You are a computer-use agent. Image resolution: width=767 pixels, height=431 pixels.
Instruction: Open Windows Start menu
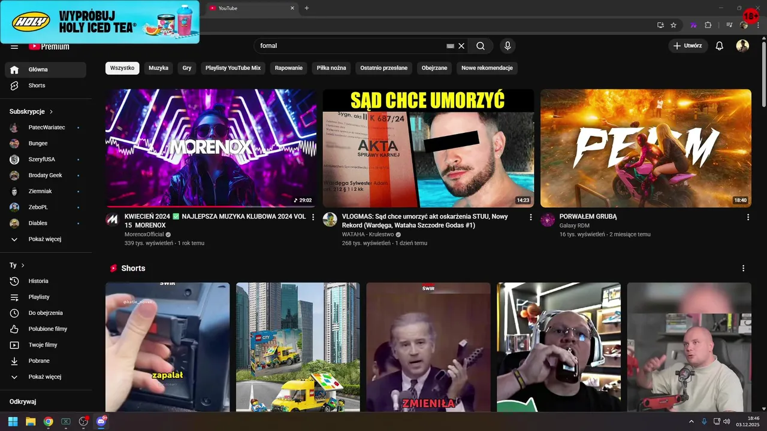(x=13, y=421)
